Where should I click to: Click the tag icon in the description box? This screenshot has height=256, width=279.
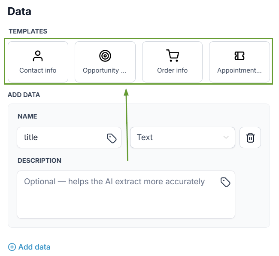pos(225,182)
